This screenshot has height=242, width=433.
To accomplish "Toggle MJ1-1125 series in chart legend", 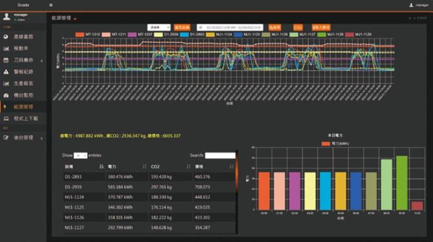I will (247, 34).
